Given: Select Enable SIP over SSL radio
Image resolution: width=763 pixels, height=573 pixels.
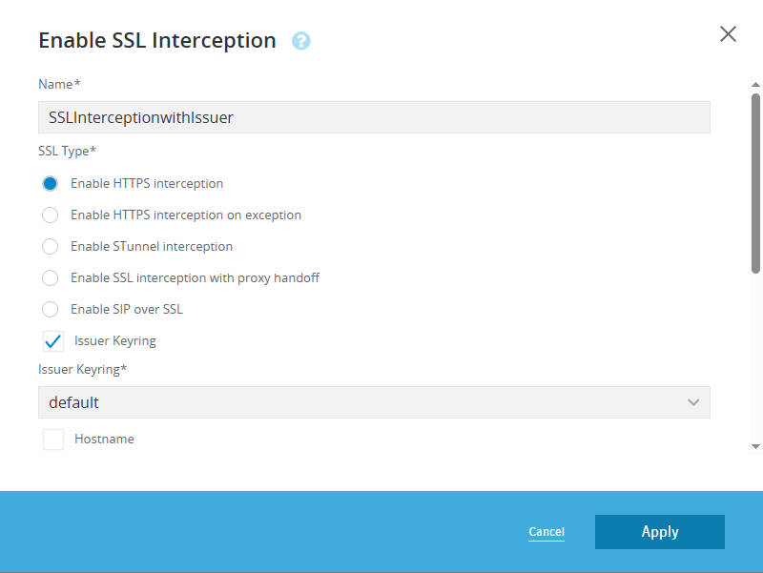Looking at the screenshot, I should (x=51, y=309).
